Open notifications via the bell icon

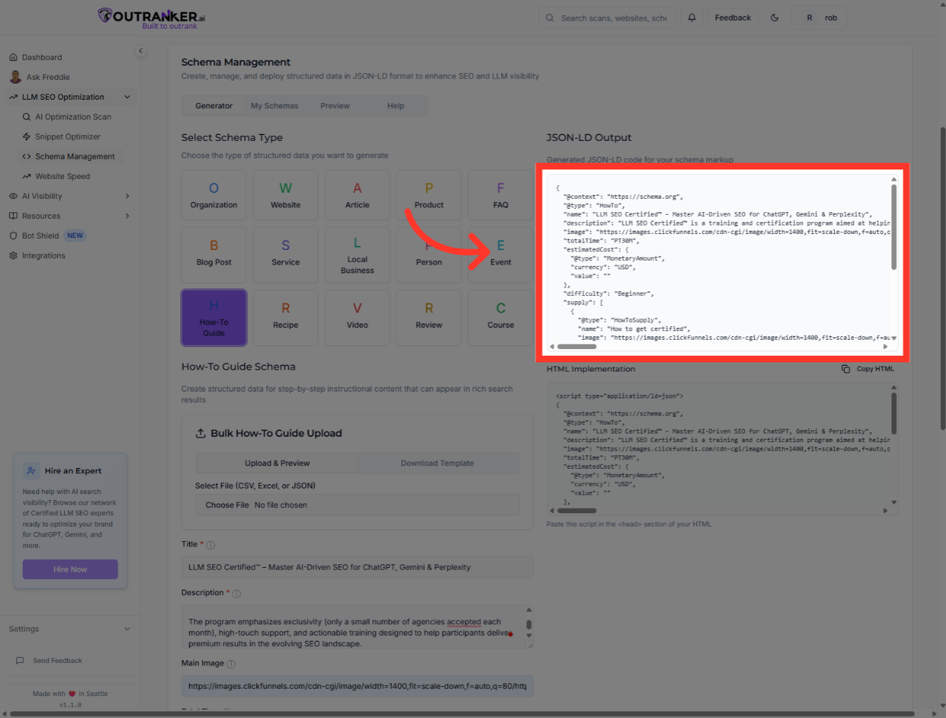tap(691, 17)
